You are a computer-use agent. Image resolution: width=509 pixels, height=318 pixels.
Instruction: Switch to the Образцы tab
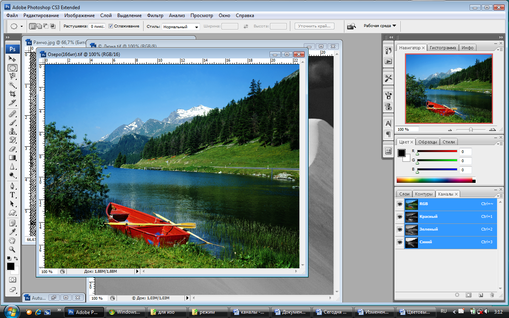(x=428, y=142)
